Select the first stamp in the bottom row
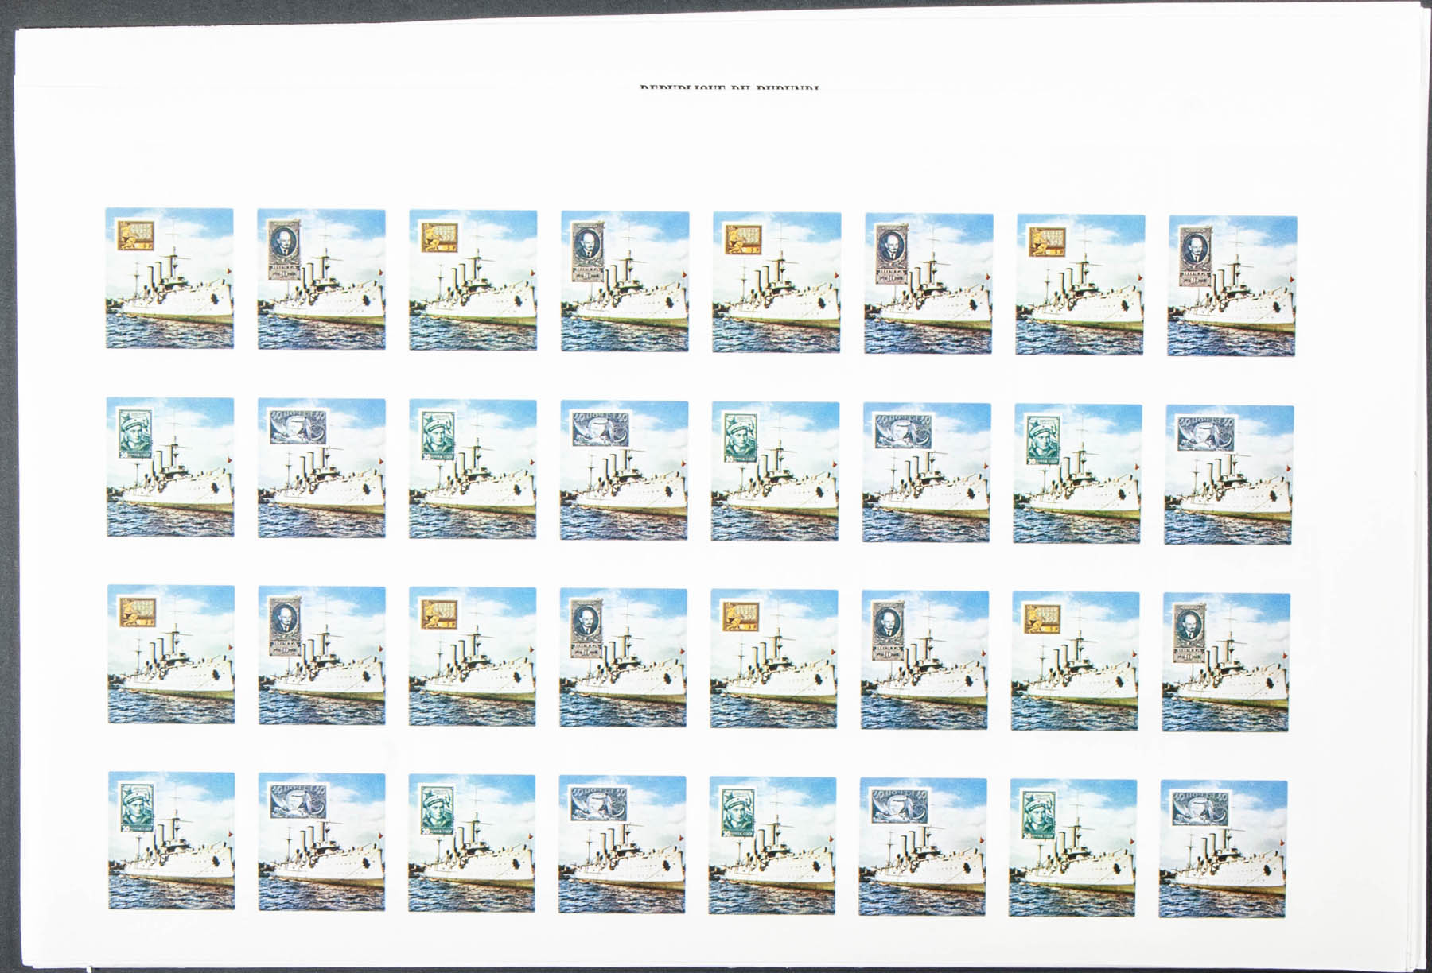This screenshot has width=1432, height=973. point(171,839)
